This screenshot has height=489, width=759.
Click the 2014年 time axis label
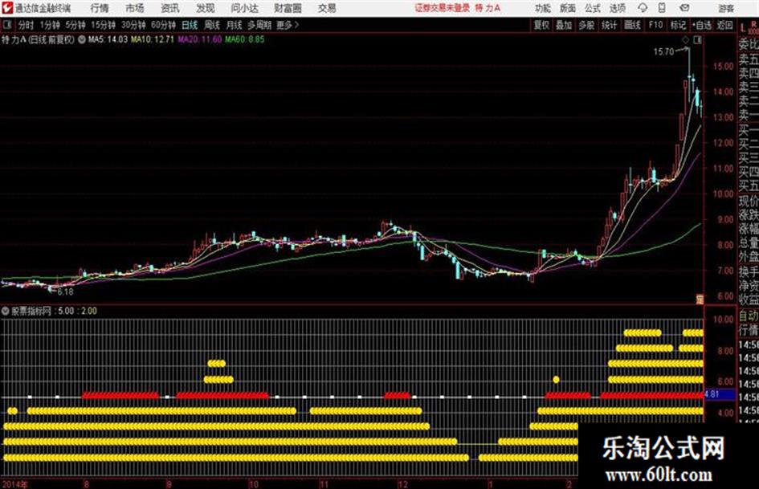(x=14, y=484)
